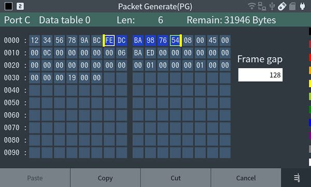This screenshot has height=187, width=311.
Task: Open the menu icon beside Cancel
Action: (296, 178)
